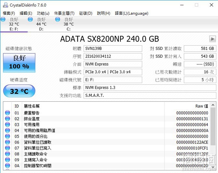This screenshot has height=173, width=218.
Task: Select raw value 0000000122ACE
Action: [192, 142]
